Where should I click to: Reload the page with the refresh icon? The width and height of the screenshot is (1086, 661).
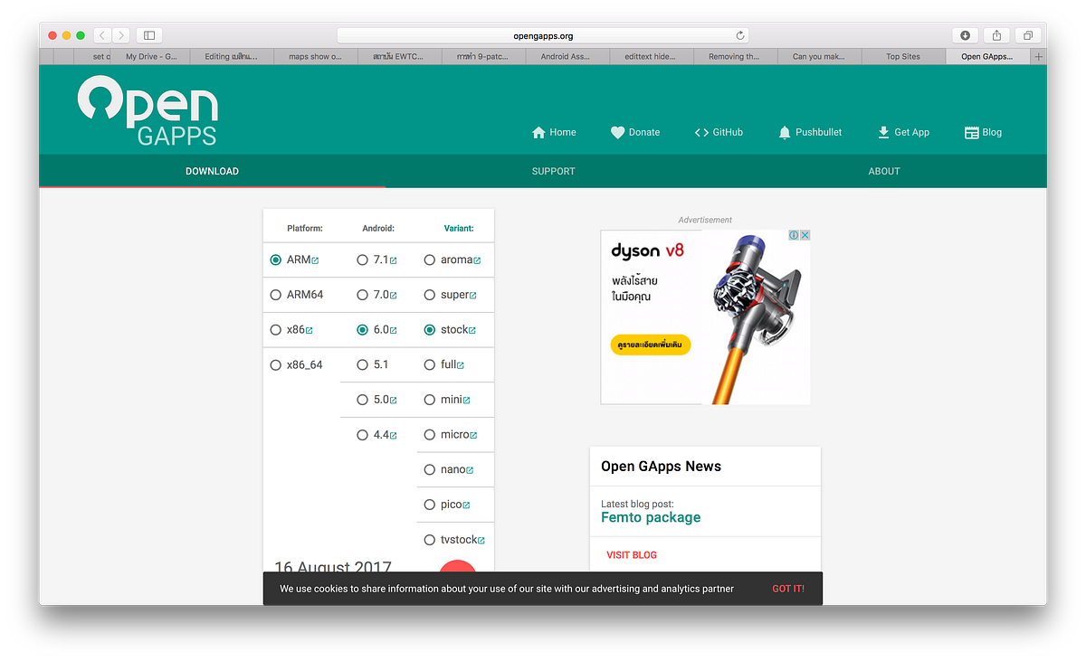[x=740, y=34]
